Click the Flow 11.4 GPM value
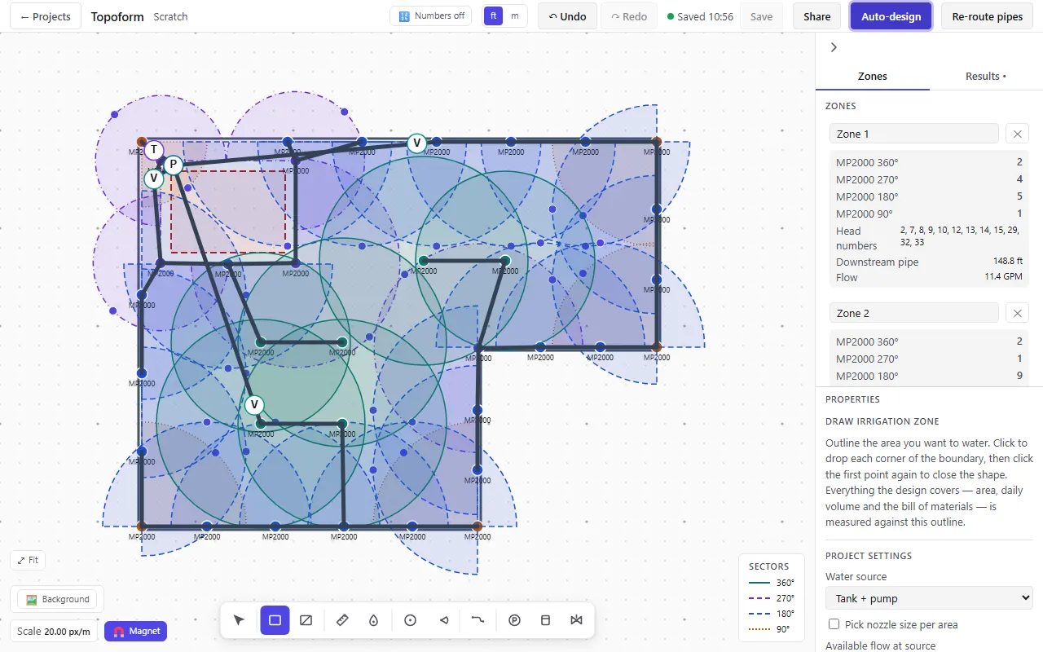Image resolution: width=1043 pixels, height=652 pixels. pos(1003,277)
